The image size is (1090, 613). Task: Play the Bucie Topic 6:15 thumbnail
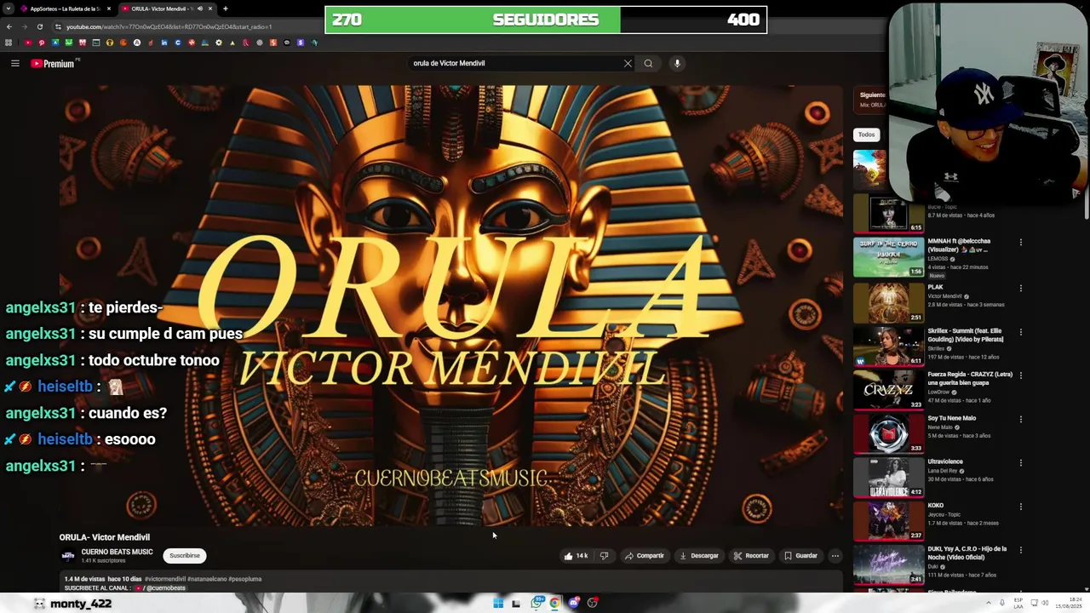(888, 213)
